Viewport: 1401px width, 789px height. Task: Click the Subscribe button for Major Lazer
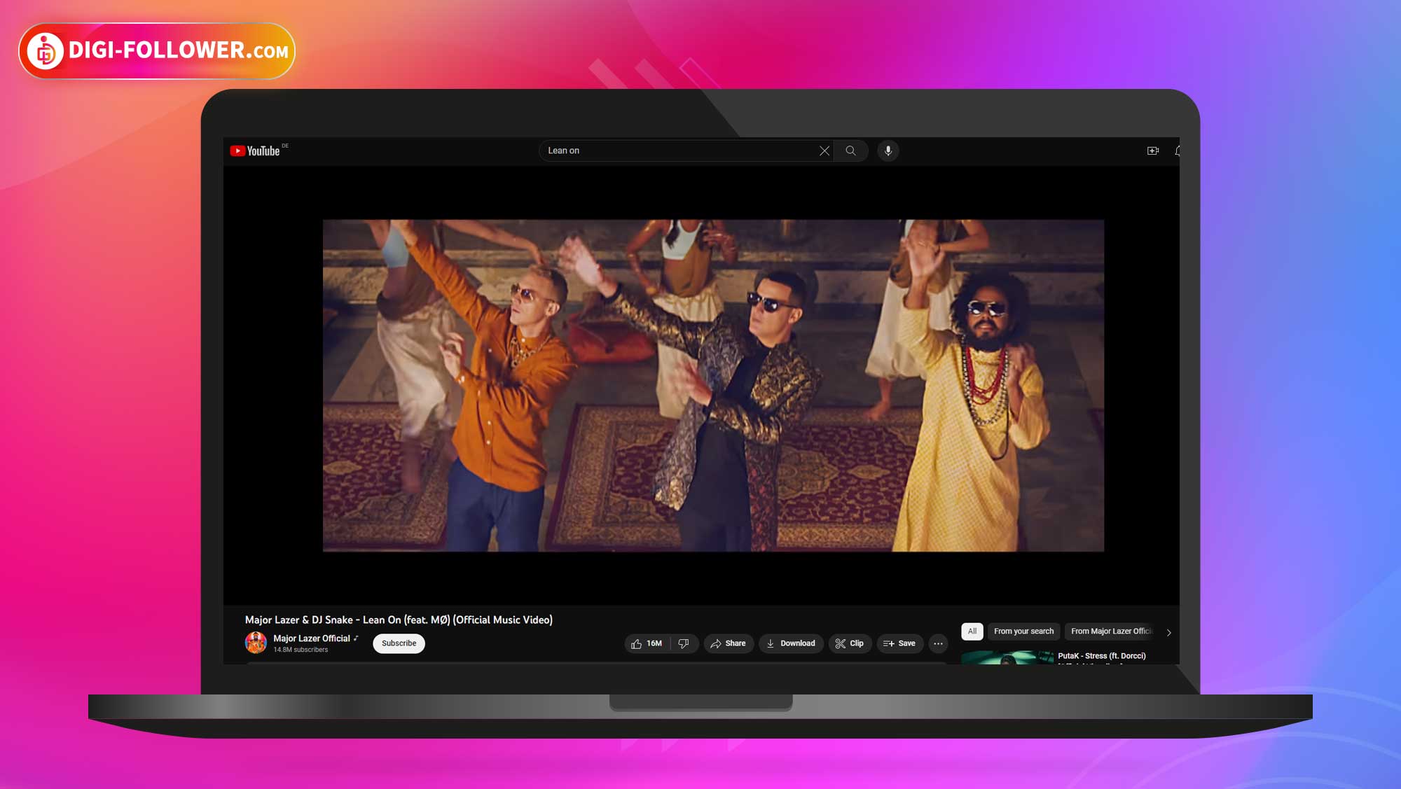pyautogui.click(x=399, y=643)
